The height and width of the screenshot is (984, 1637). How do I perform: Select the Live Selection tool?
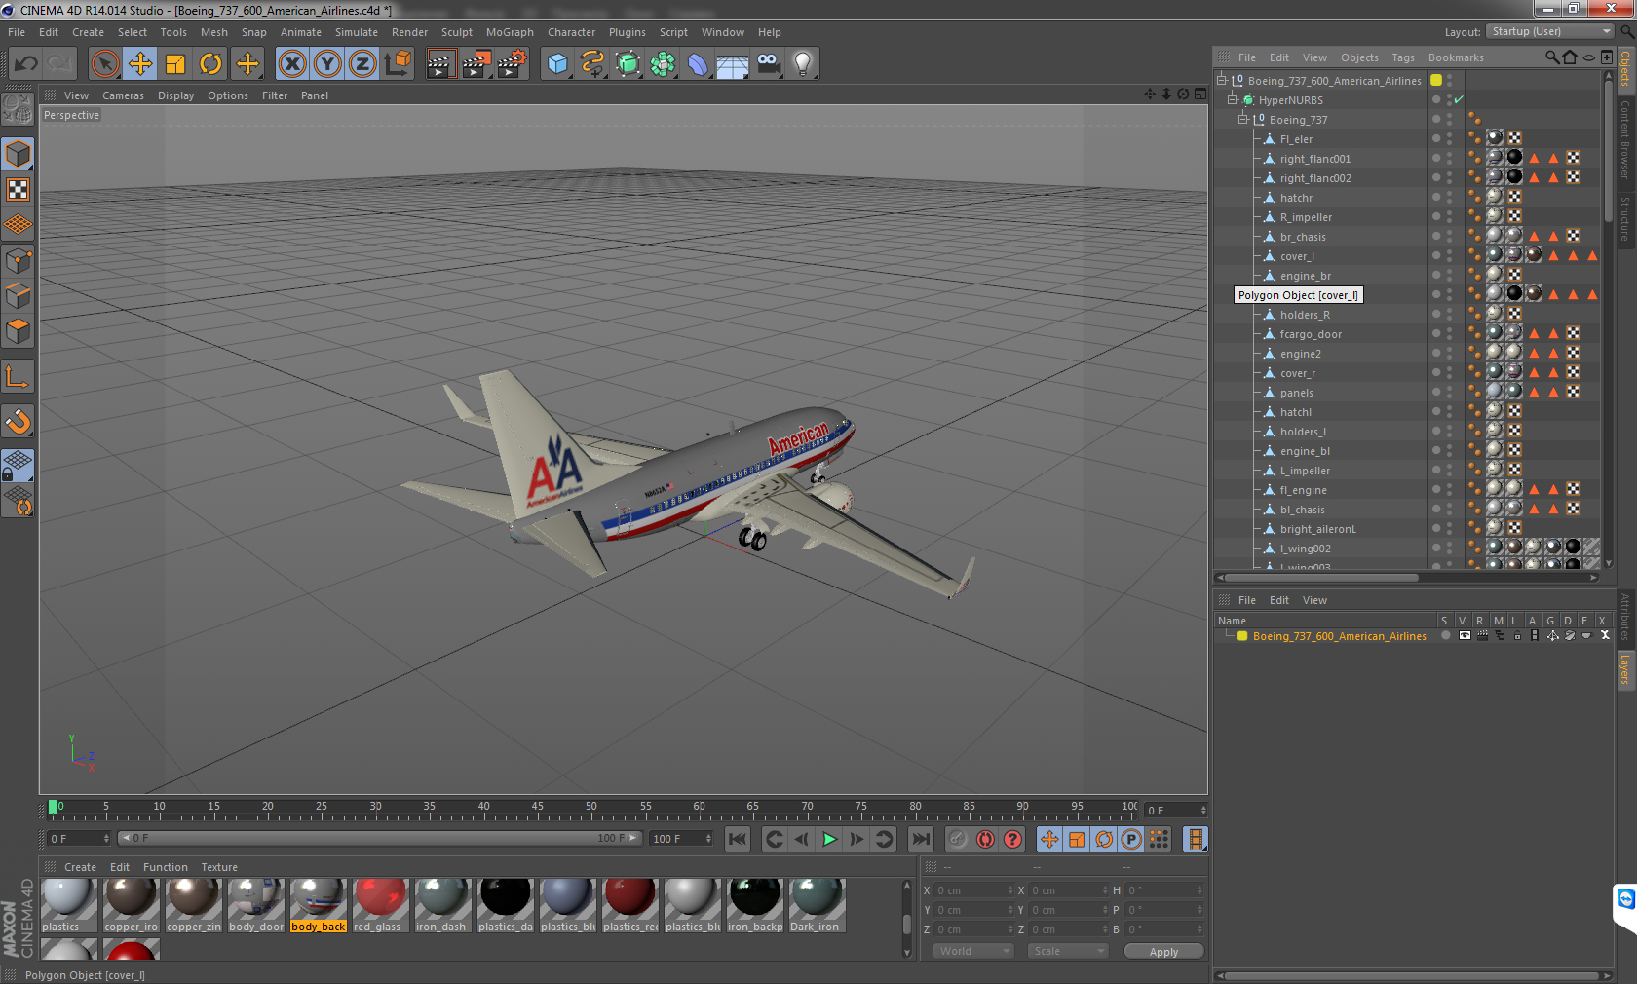tap(104, 64)
